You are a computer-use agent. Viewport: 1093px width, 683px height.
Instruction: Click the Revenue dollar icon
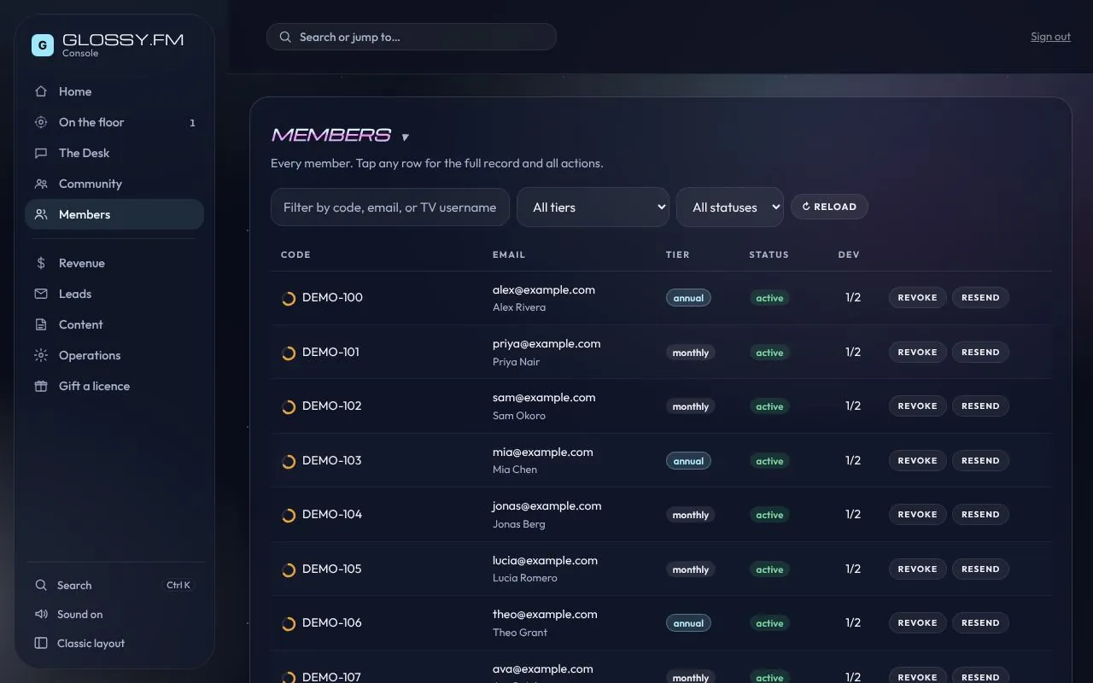(x=41, y=263)
